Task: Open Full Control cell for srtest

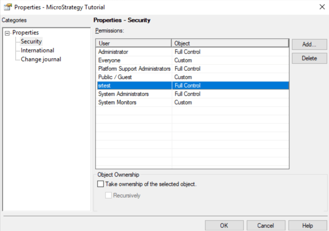Action: click(x=230, y=85)
